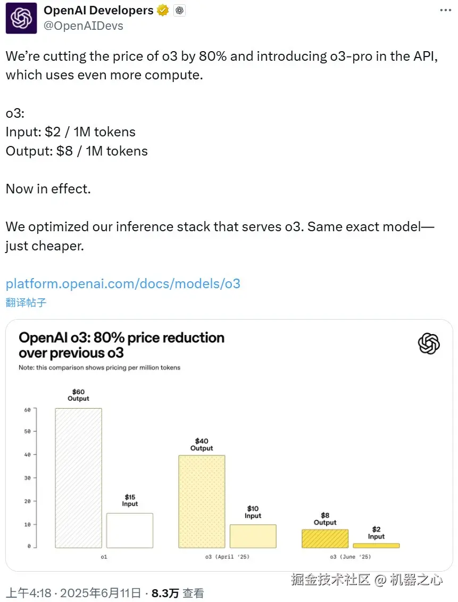This screenshot has width=458, height=602.
Task: Open the @OpenAIDevs handle link
Action: 84,26
